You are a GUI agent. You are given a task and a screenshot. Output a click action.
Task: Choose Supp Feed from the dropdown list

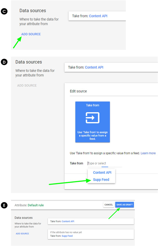click(101, 180)
